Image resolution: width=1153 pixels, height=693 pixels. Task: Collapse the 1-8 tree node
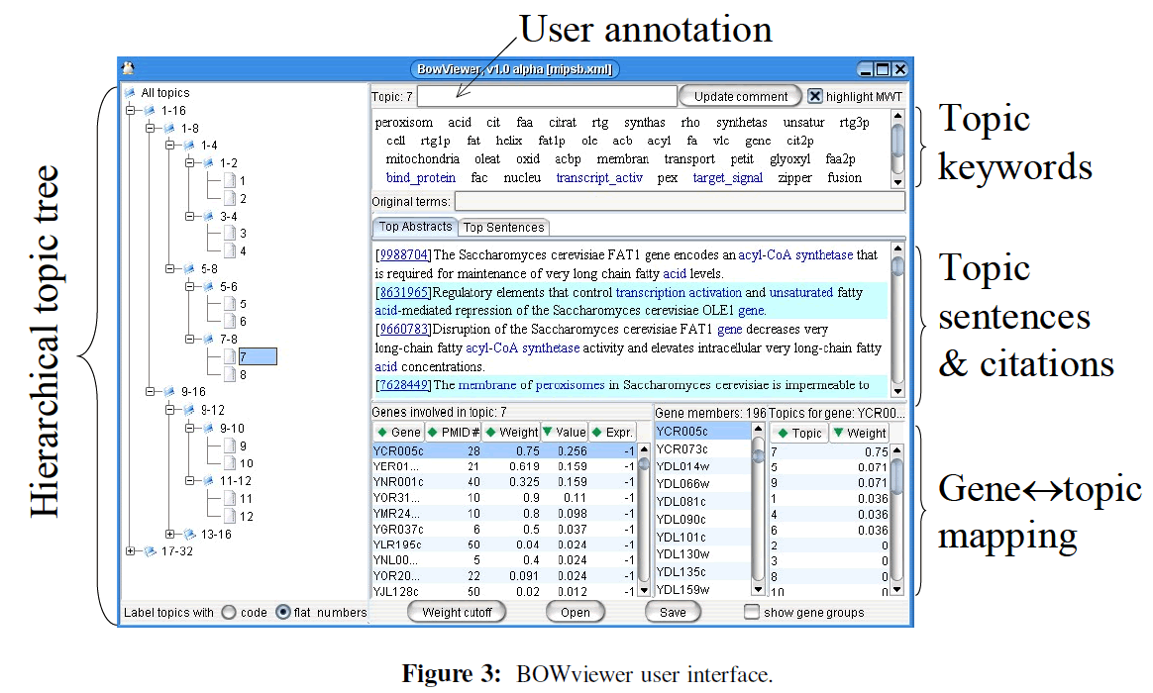click(x=151, y=128)
